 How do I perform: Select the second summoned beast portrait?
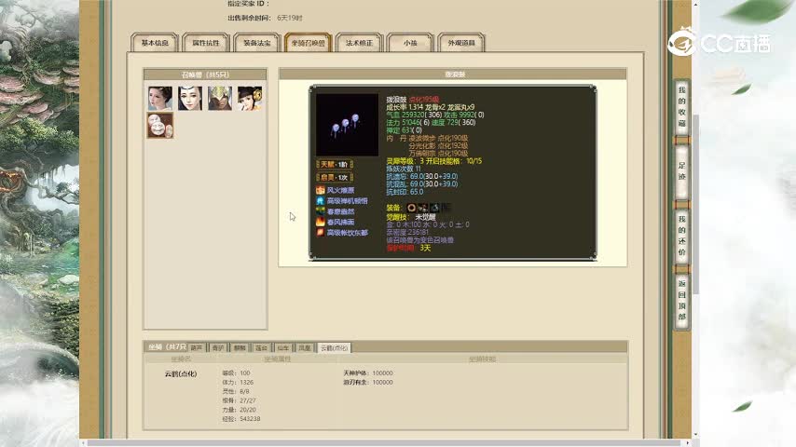pos(189,98)
